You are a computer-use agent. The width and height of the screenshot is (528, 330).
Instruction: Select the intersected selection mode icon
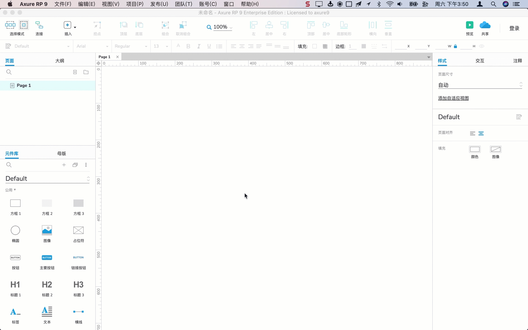point(10,25)
